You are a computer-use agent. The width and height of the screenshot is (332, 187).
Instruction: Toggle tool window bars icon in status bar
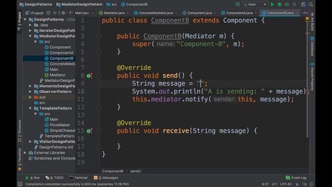click(20, 184)
